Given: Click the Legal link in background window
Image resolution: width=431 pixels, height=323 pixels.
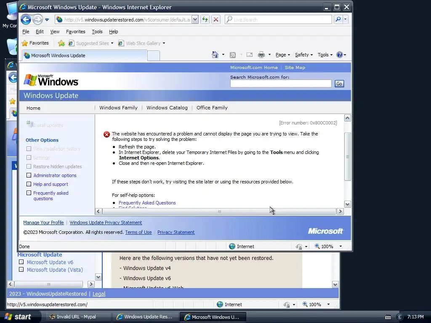Looking at the screenshot, I should point(98,294).
